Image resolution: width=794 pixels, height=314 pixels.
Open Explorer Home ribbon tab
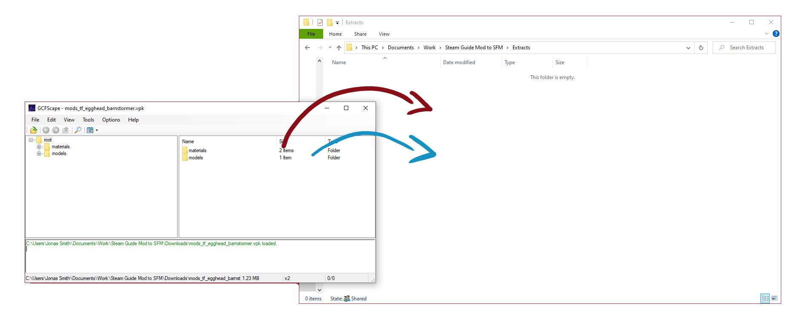pos(335,34)
